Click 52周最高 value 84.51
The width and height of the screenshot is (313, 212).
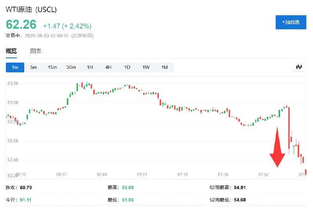click(x=240, y=187)
